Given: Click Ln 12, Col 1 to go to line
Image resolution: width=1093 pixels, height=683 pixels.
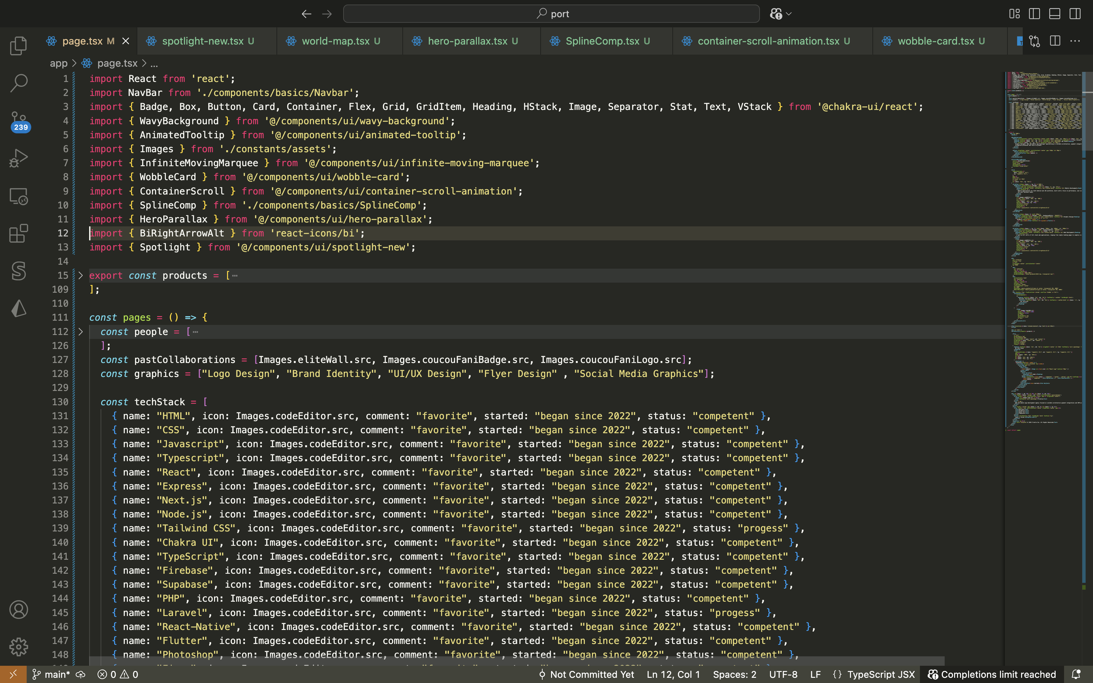Looking at the screenshot, I should (673, 675).
